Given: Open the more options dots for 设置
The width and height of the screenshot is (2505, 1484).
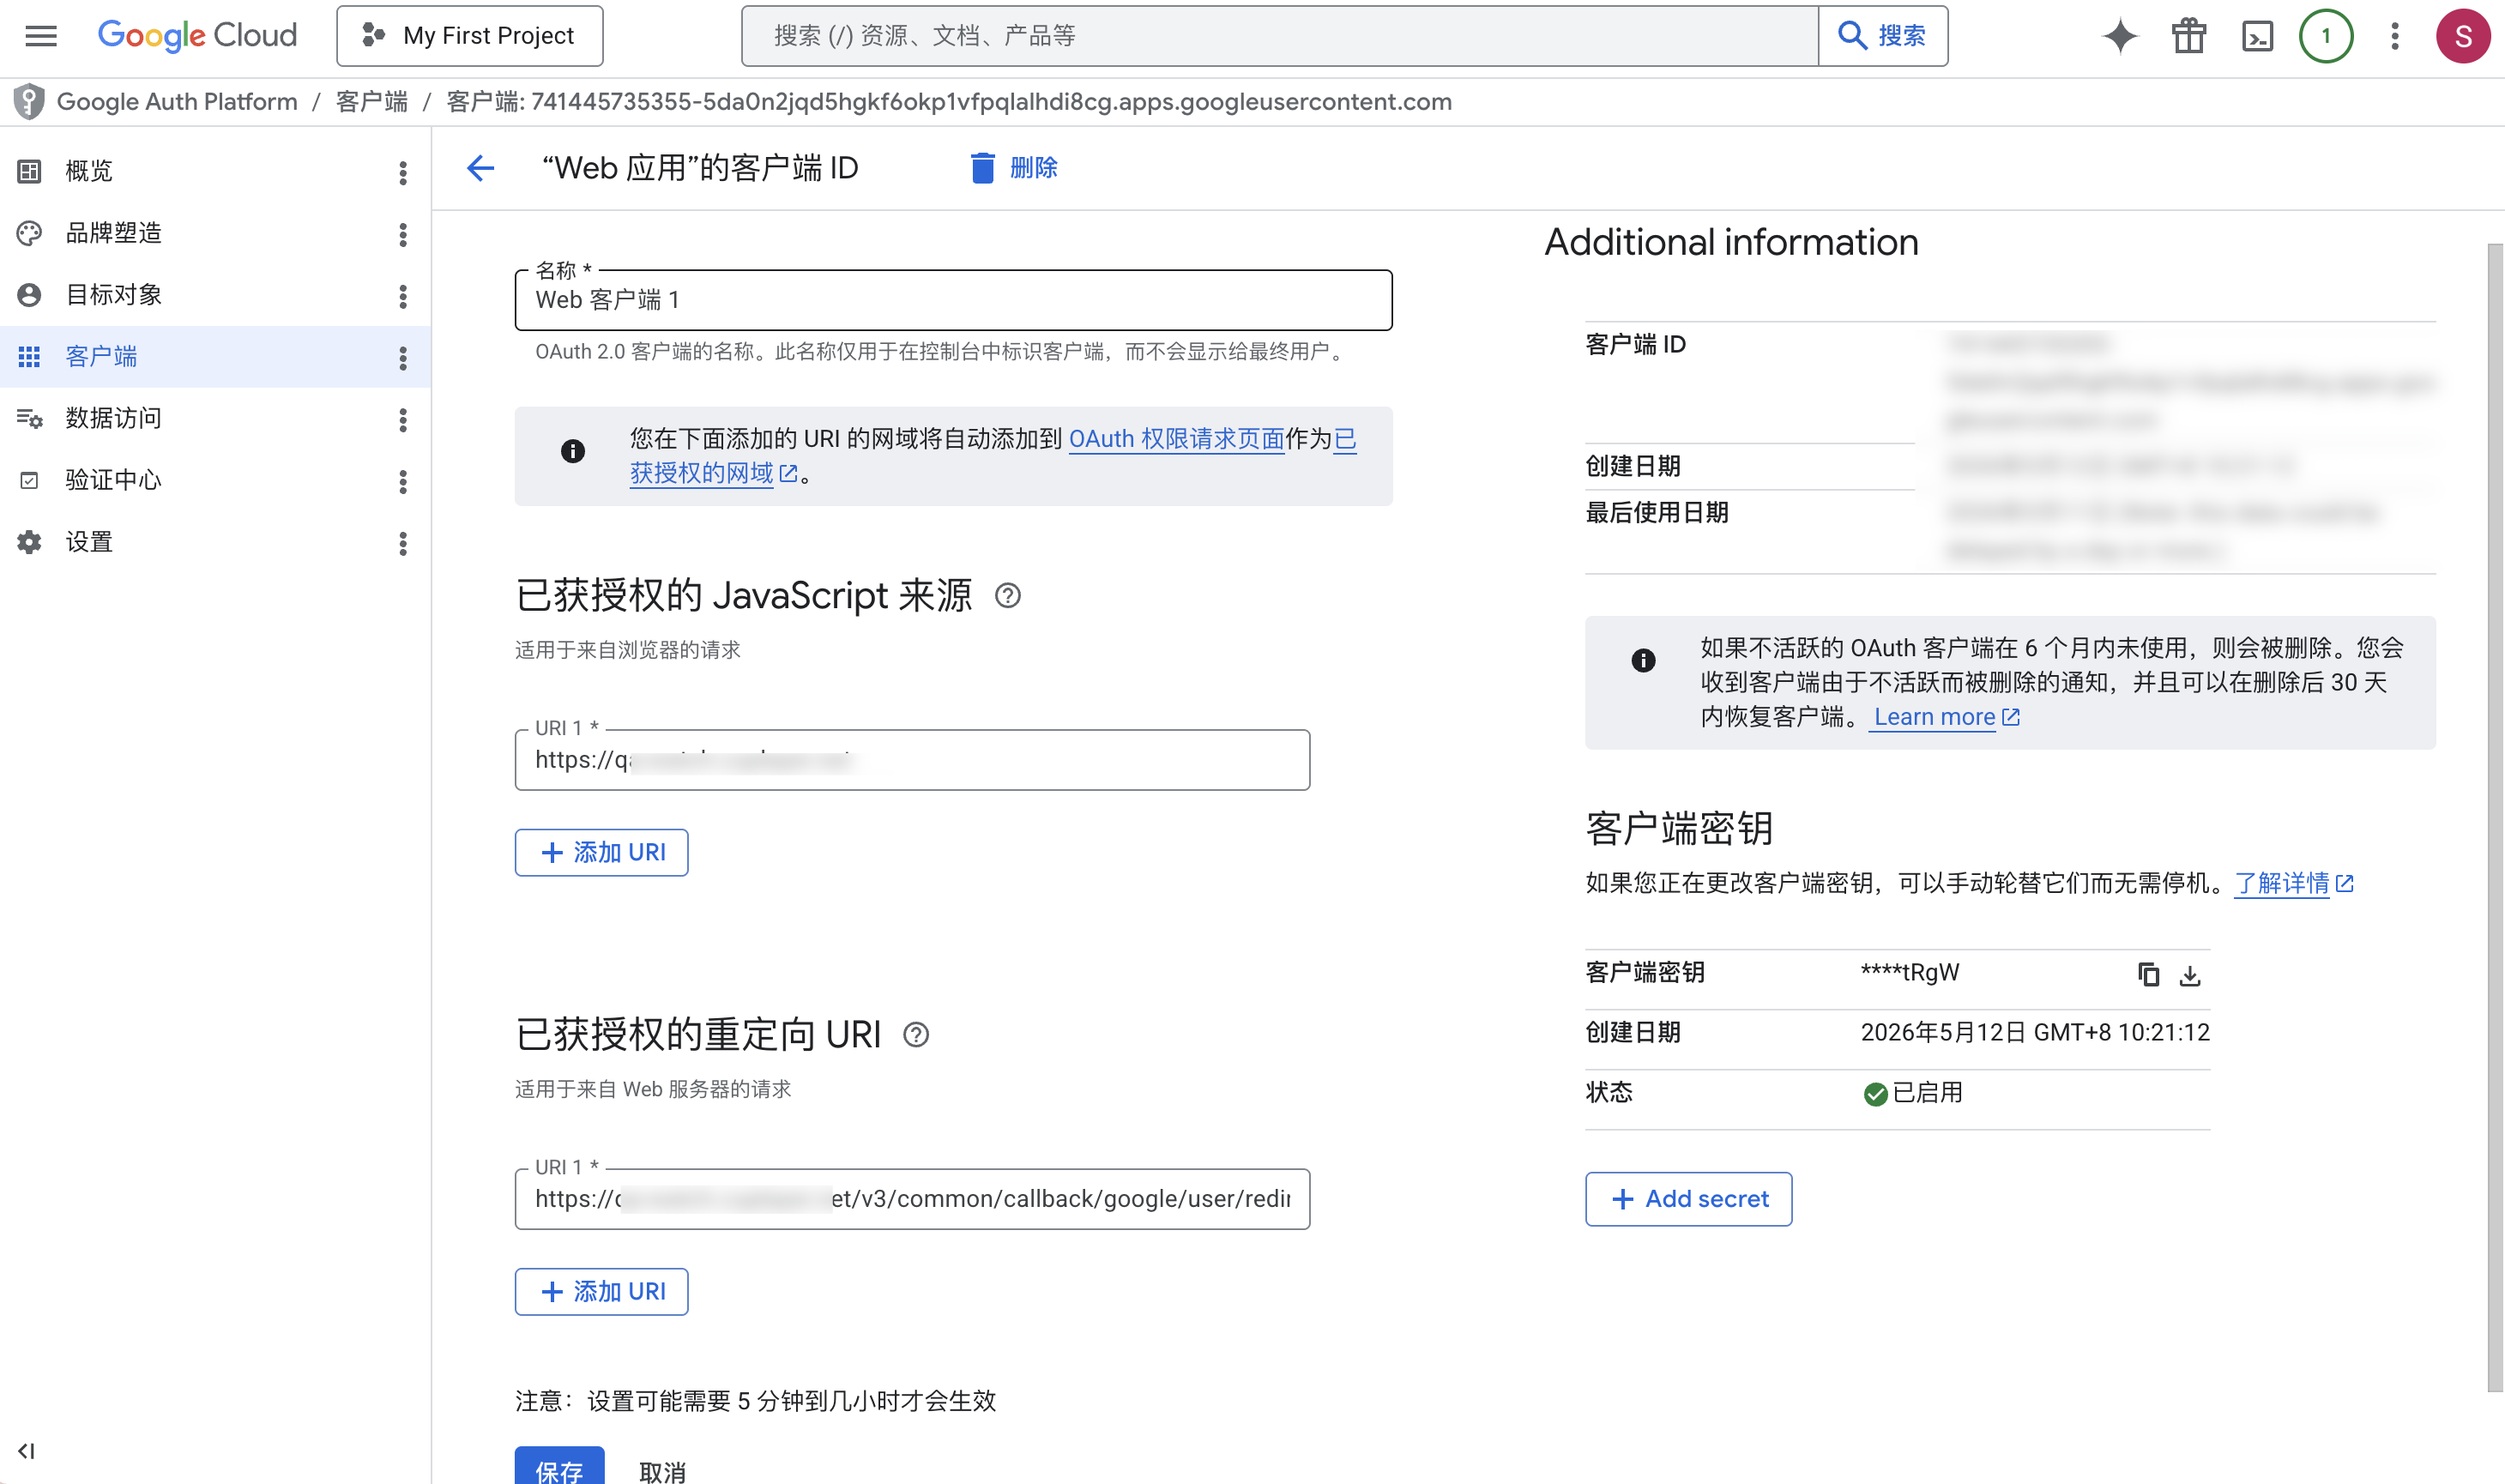Looking at the screenshot, I should 403,544.
